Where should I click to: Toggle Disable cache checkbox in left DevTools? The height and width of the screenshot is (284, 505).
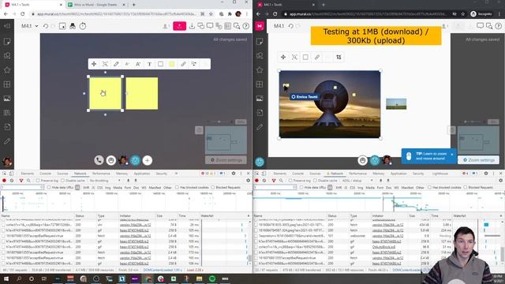(62, 181)
